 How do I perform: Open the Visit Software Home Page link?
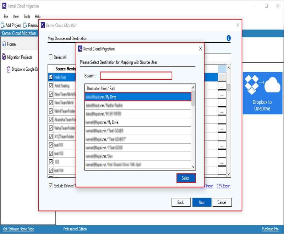[x=18, y=229]
